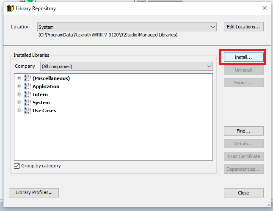Click the Library Repository title bar icon

10,8
